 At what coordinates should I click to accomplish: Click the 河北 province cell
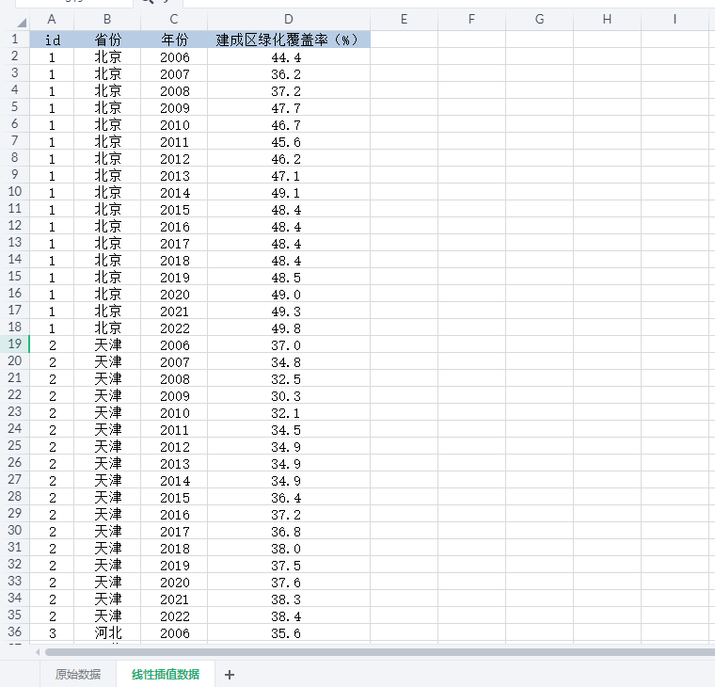[x=107, y=632]
